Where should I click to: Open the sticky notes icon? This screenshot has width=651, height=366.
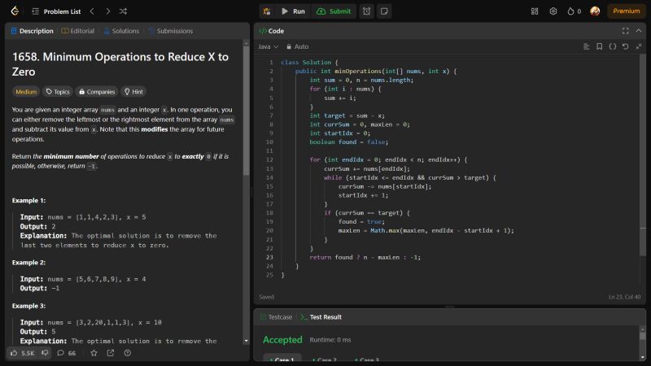(x=384, y=11)
